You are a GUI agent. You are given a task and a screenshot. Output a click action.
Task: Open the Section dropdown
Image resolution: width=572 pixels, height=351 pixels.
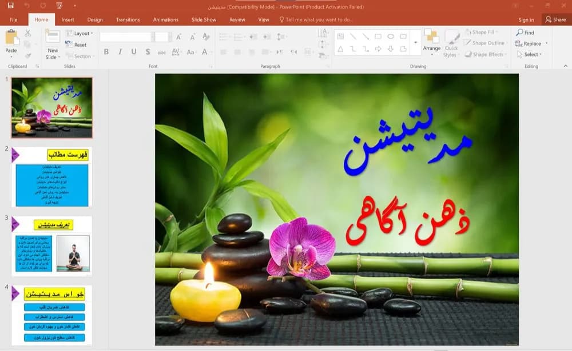80,56
